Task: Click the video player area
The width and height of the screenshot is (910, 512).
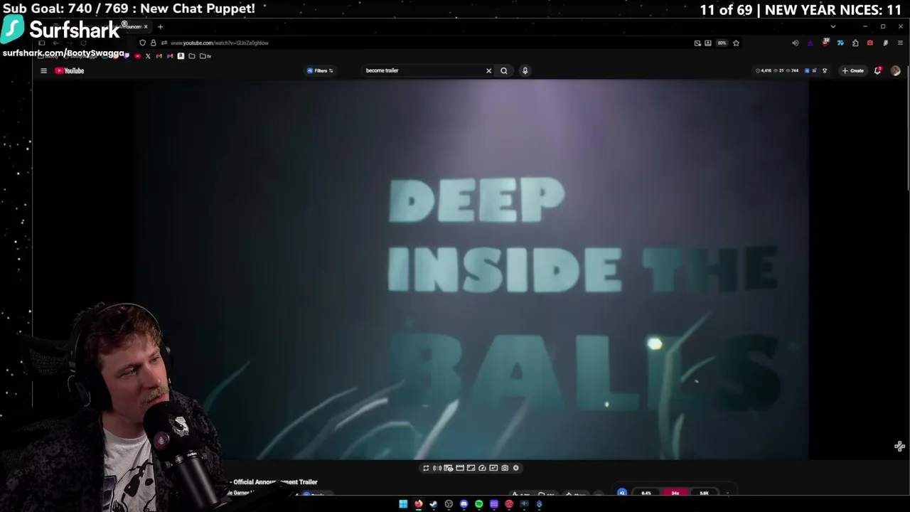Action: (x=470, y=270)
